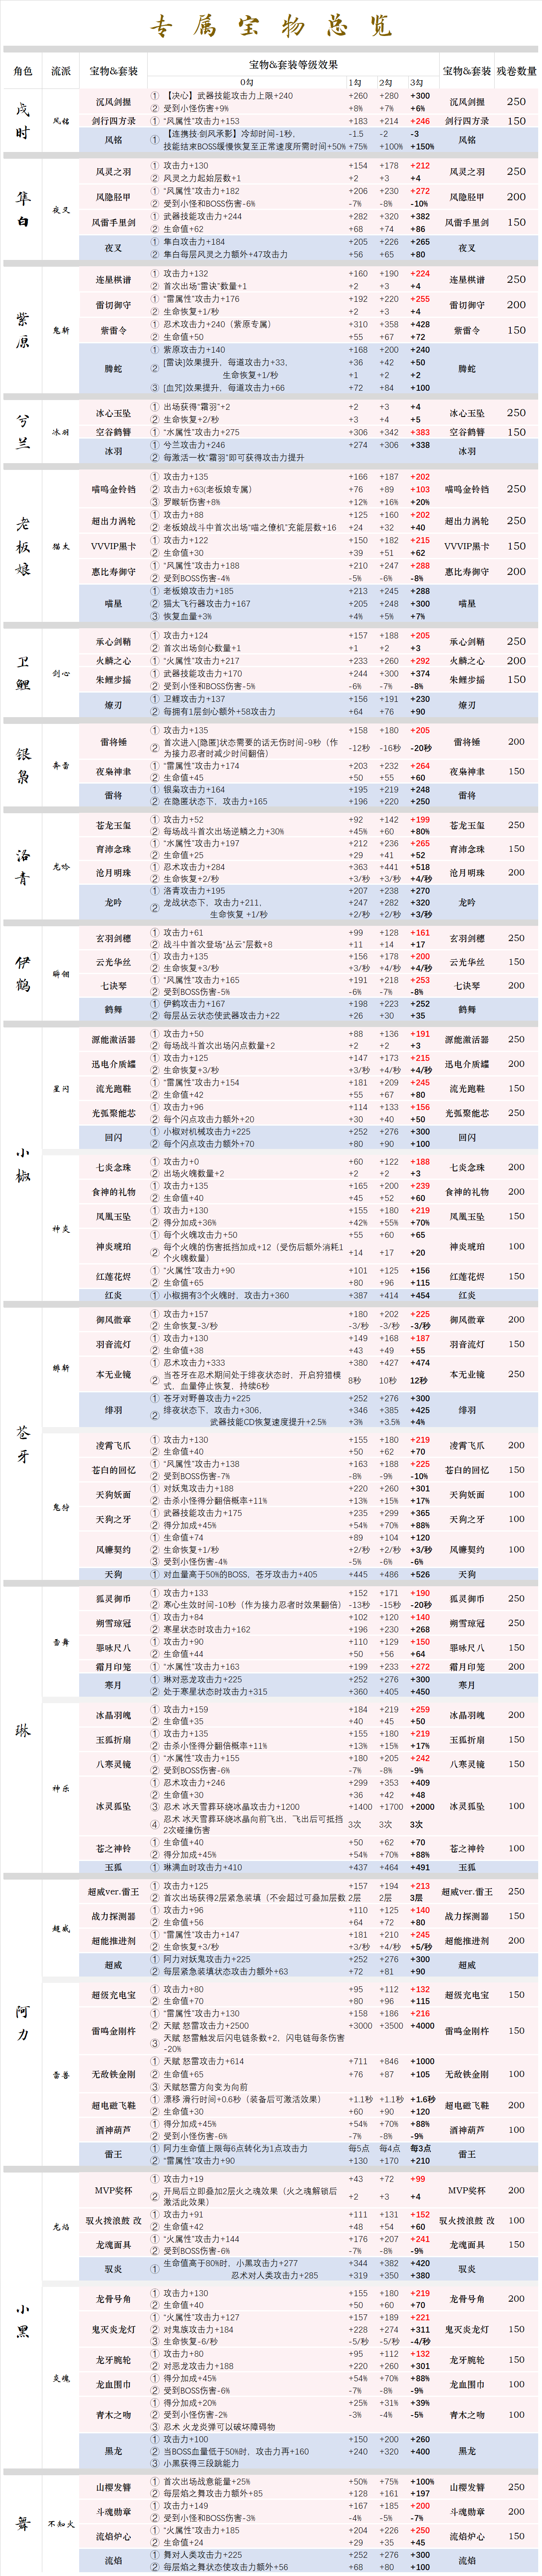Click 武器技能CD恢复速度提升+2.5%
542x2576 pixels.
coord(268,1422)
